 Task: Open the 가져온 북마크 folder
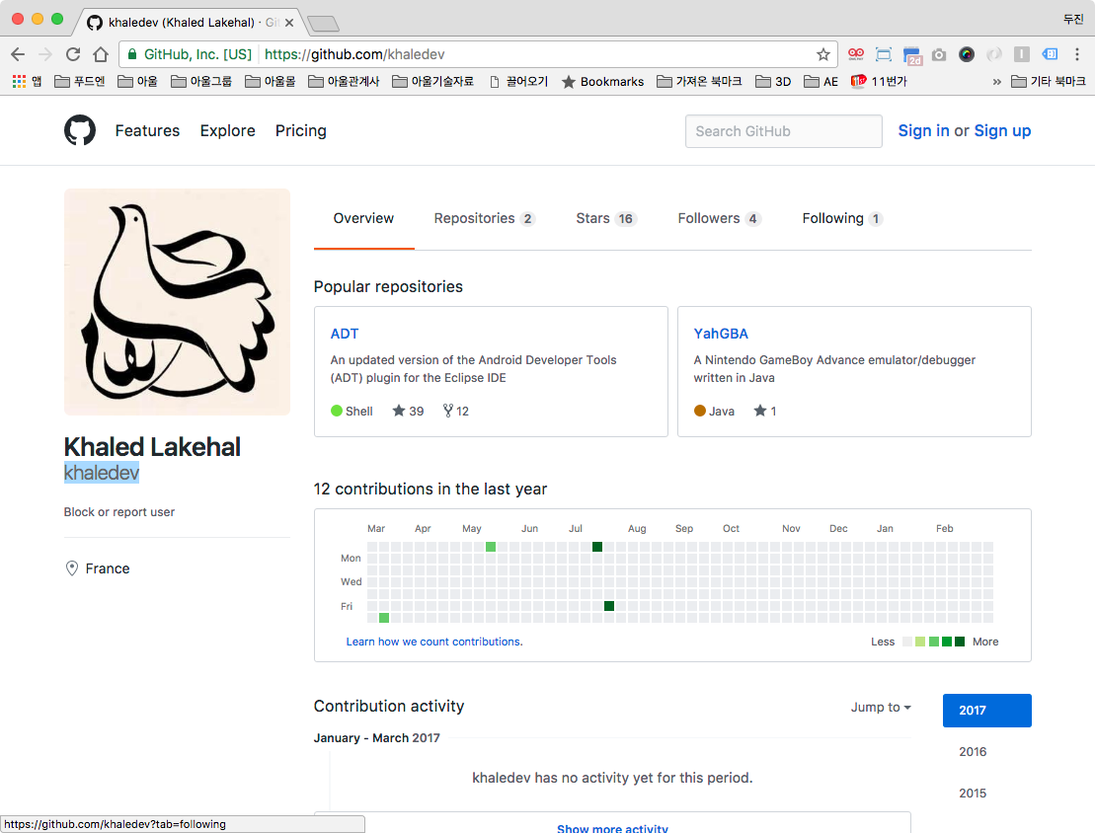click(x=699, y=82)
